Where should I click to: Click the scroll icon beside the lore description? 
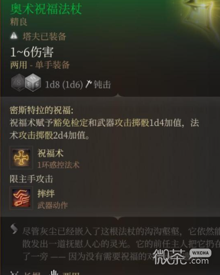(14, 229)
